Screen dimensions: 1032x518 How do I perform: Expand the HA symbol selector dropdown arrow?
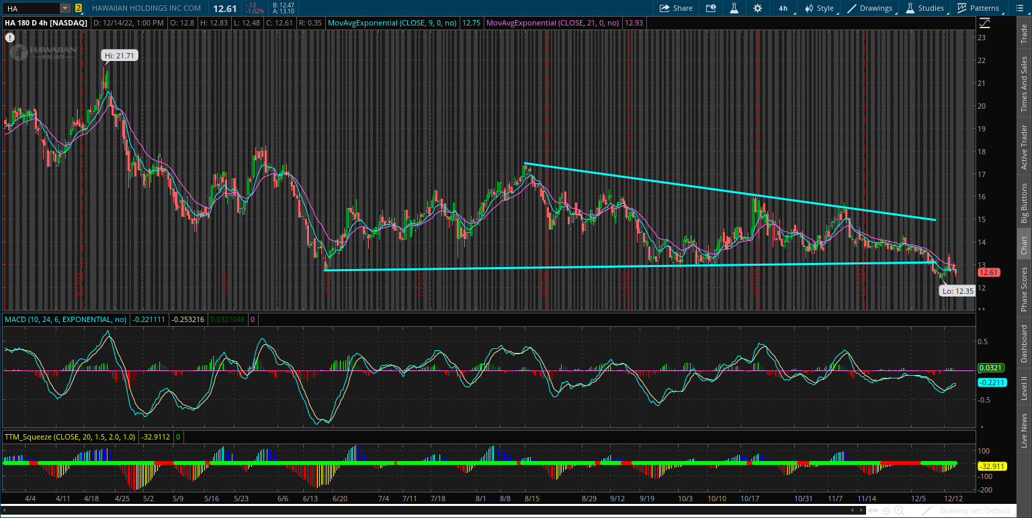[x=64, y=8]
